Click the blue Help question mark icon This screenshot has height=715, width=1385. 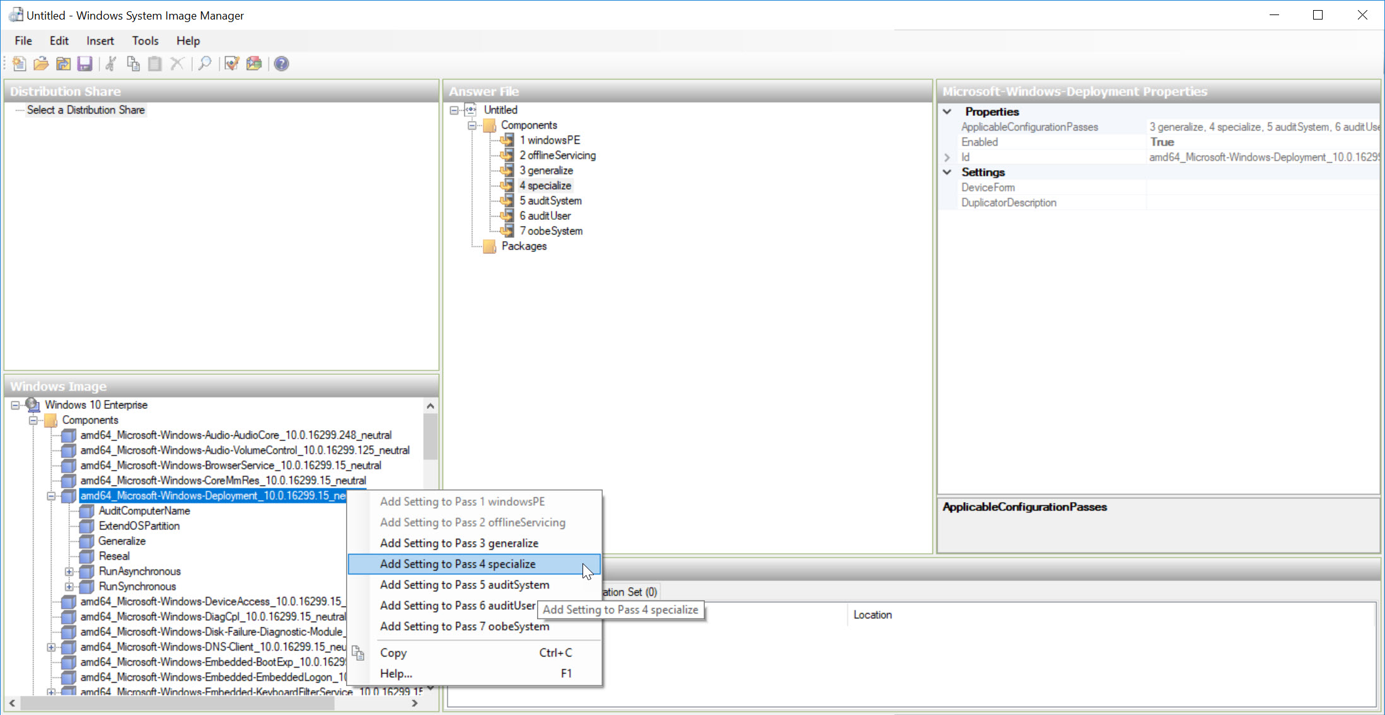pos(281,64)
